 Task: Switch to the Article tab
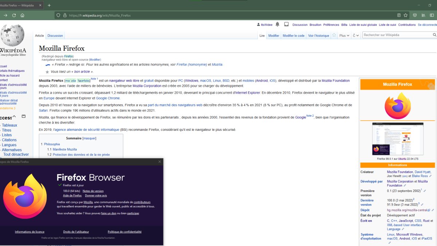tap(39, 36)
